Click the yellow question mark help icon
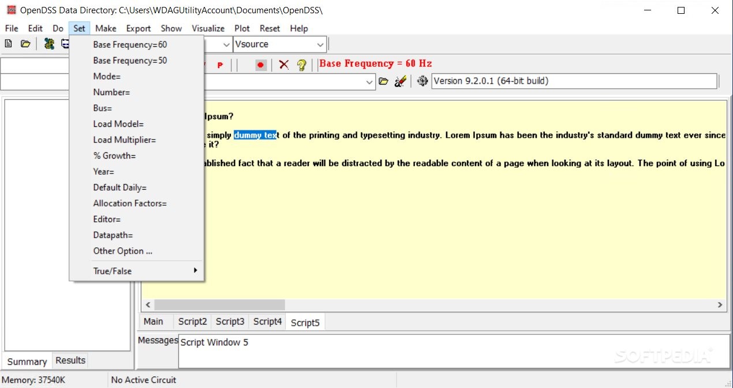The height and width of the screenshot is (388, 733). point(301,65)
